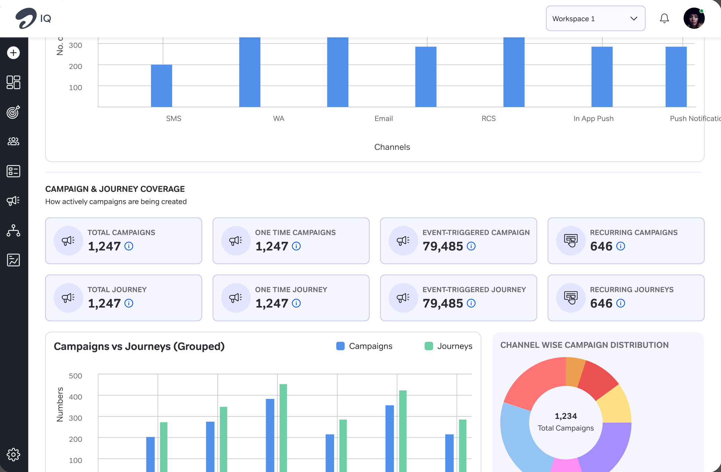This screenshot has height=472, width=721.
Task: Click the SMS bar in channels chart
Action: [x=161, y=86]
